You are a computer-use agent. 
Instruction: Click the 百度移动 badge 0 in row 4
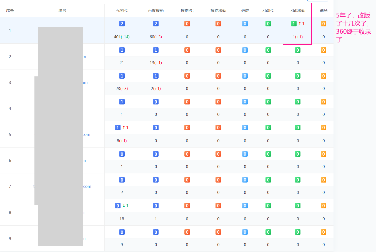click(x=156, y=102)
